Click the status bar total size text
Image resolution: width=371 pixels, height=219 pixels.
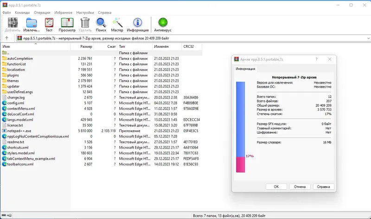229,216
